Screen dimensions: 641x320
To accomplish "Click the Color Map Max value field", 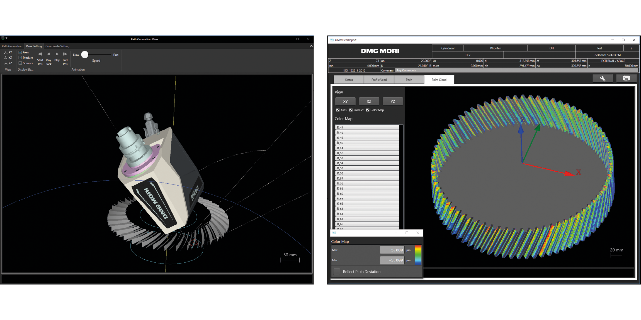I will [392, 250].
